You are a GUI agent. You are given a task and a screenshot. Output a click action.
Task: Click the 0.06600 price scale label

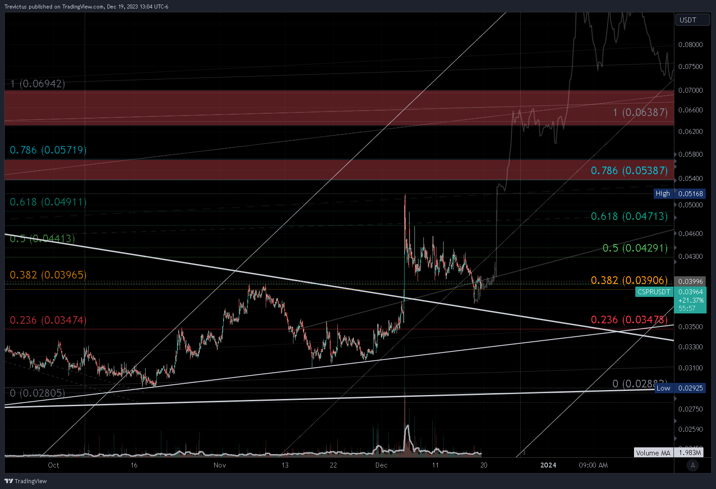pyautogui.click(x=690, y=110)
